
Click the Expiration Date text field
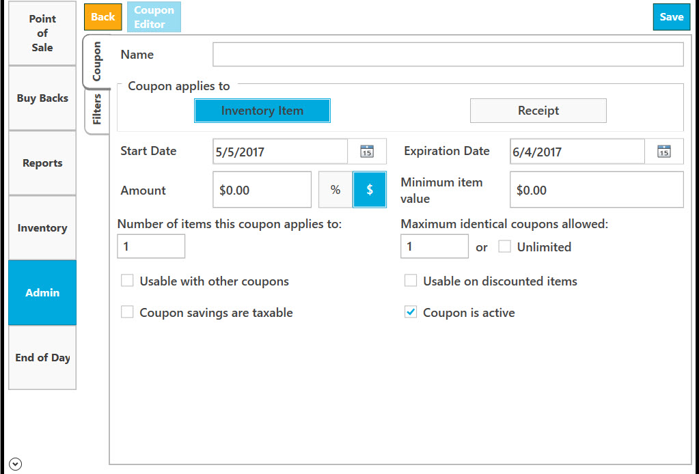click(x=577, y=152)
